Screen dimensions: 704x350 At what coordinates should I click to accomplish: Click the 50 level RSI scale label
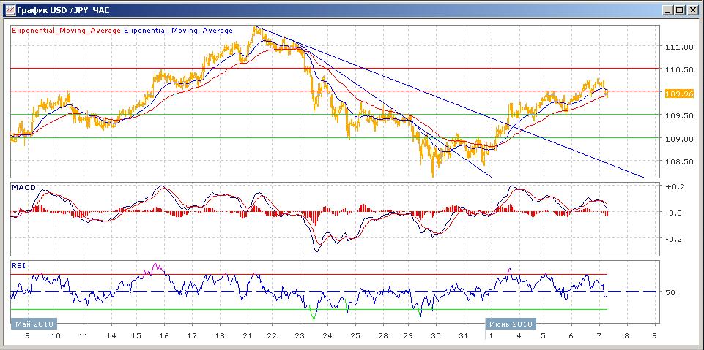coord(669,292)
